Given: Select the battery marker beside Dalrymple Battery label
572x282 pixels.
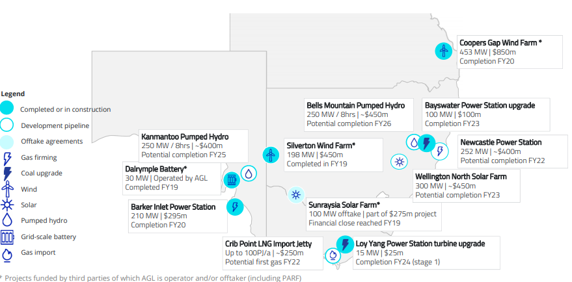Looking at the screenshot, I should [x=232, y=180].
